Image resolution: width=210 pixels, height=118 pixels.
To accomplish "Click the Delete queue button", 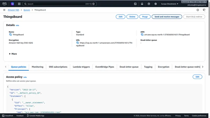I will [x=132, y=17].
